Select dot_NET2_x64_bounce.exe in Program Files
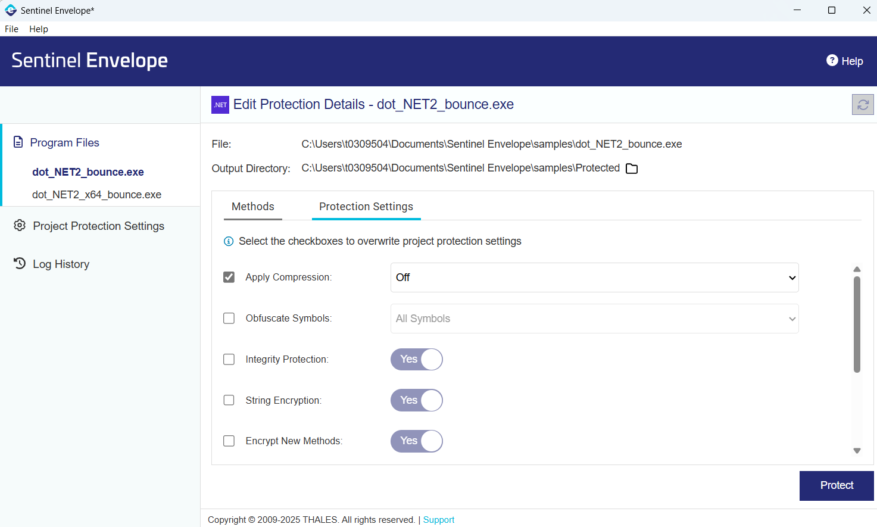The height and width of the screenshot is (527, 877). pyautogui.click(x=96, y=195)
